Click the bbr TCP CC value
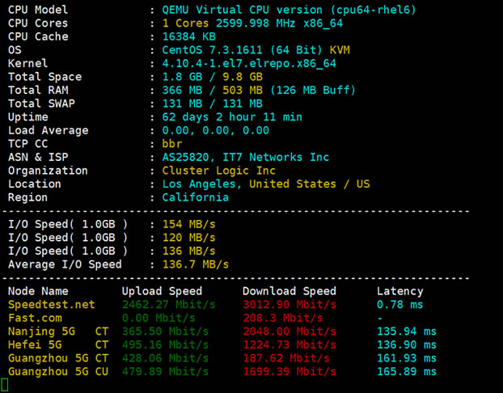Viewport: 503px width, 393px height. click(172, 144)
